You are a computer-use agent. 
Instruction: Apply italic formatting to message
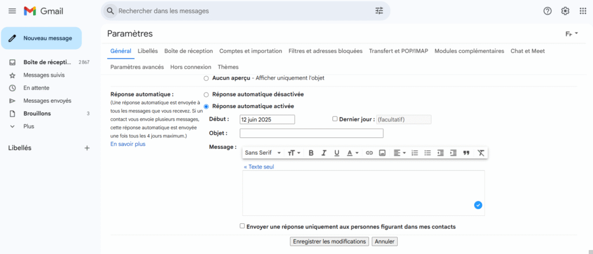point(324,153)
